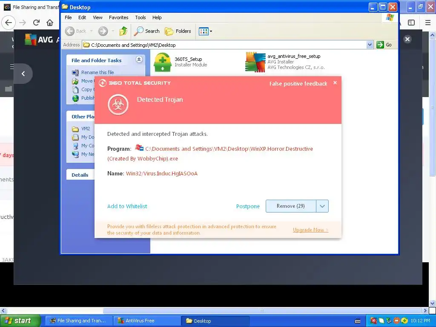Click the File Sharing browser tab
The height and width of the screenshot is (327, 436).
click(x=31, y=7)
